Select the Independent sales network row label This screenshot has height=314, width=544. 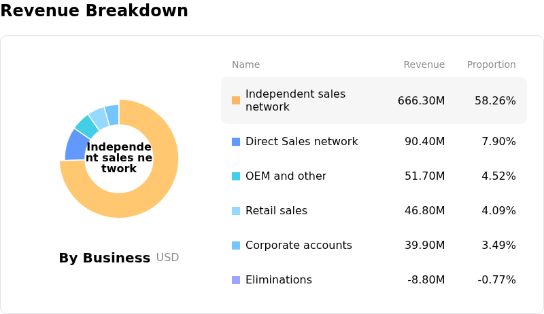pos(295,100)
